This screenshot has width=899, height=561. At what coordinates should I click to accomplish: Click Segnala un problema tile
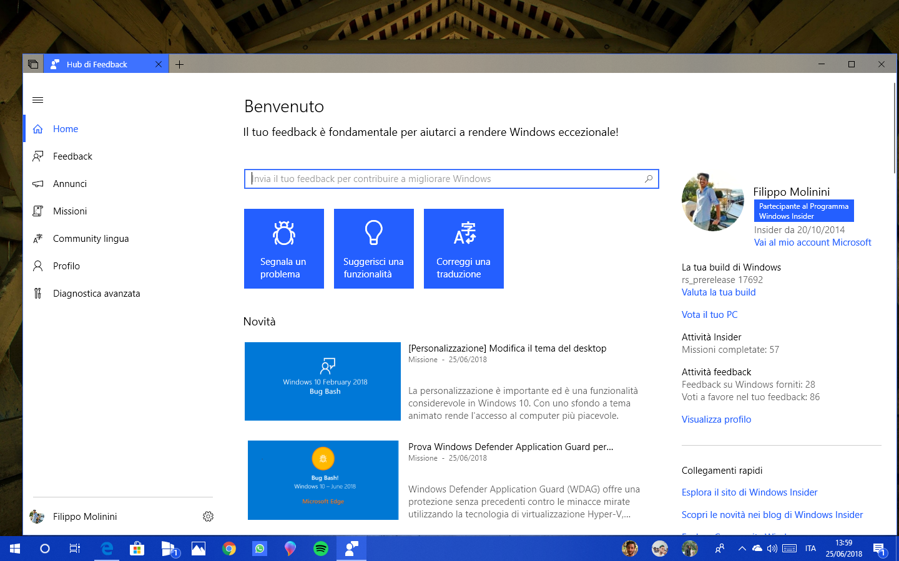[x=284, y=249]
